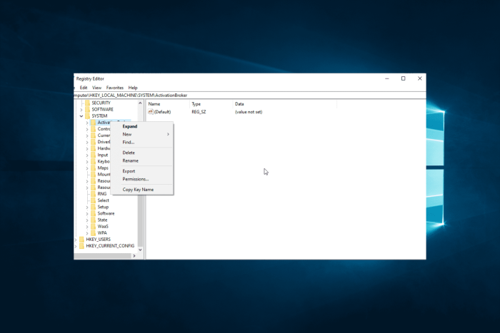
Task: Select the WPA key label
Action: pyautogui.click(x=102, y=233)
